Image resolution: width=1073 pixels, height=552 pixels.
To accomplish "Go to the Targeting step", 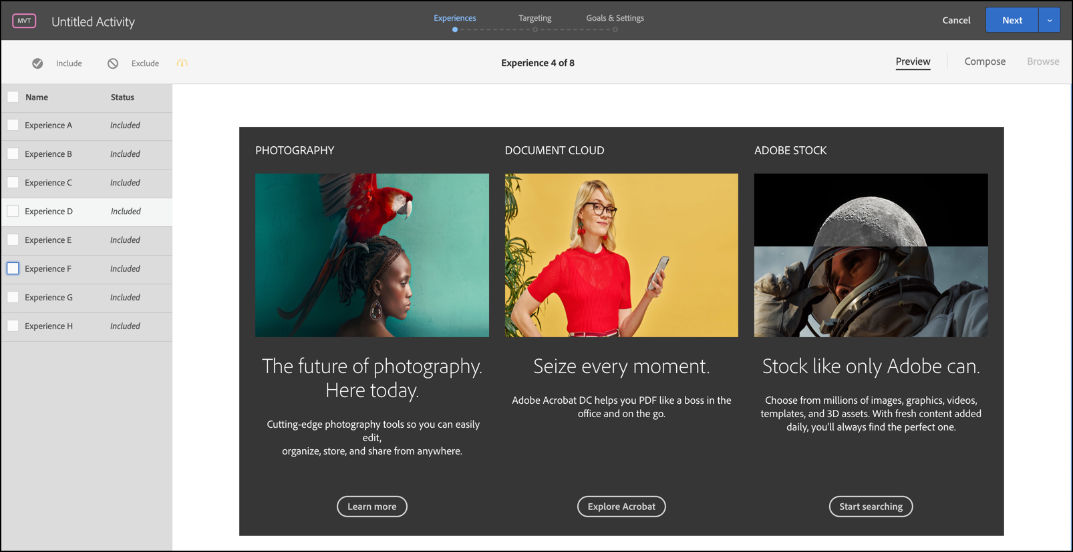I will [535, 18].
